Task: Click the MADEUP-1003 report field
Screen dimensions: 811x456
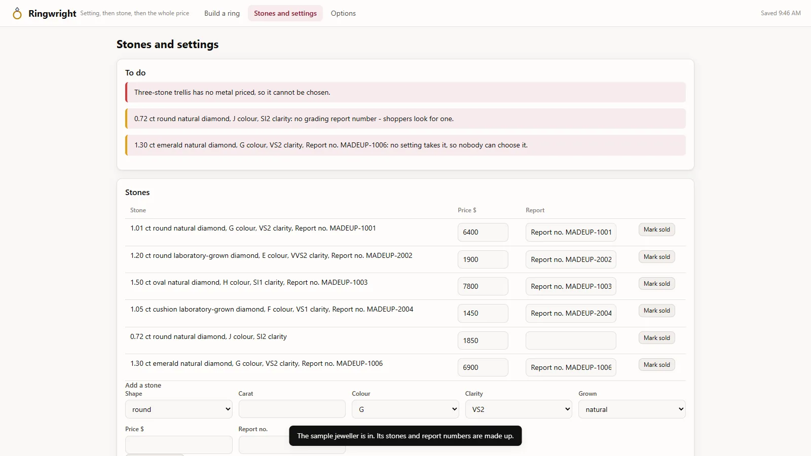Action: click(571, 286)
